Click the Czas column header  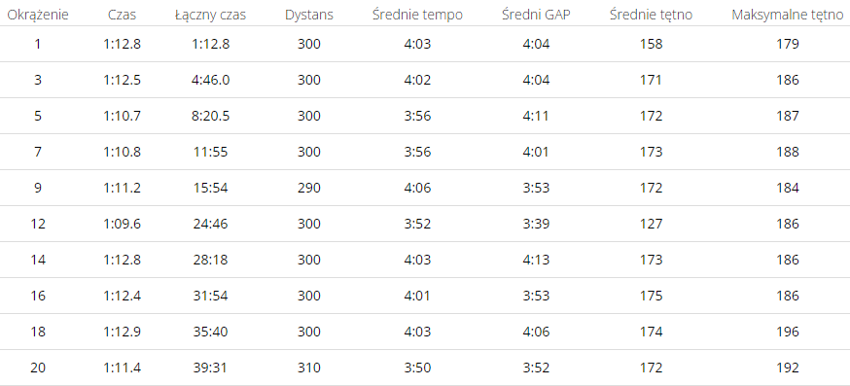coord(122,16)
